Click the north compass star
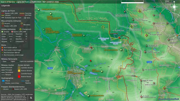 [174, 7]
